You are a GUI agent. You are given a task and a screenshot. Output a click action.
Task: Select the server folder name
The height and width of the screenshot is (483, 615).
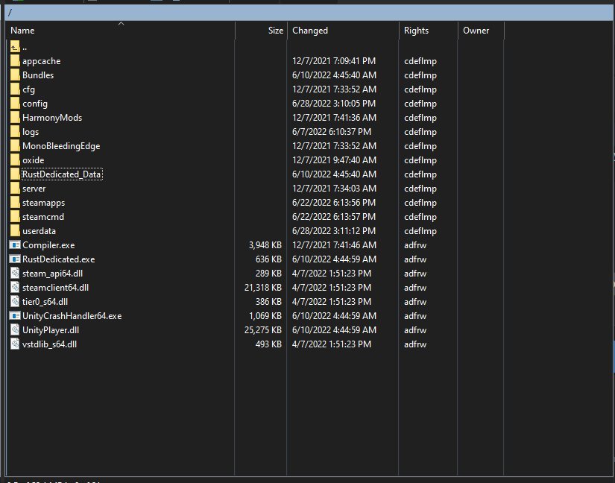pos(34,189)
